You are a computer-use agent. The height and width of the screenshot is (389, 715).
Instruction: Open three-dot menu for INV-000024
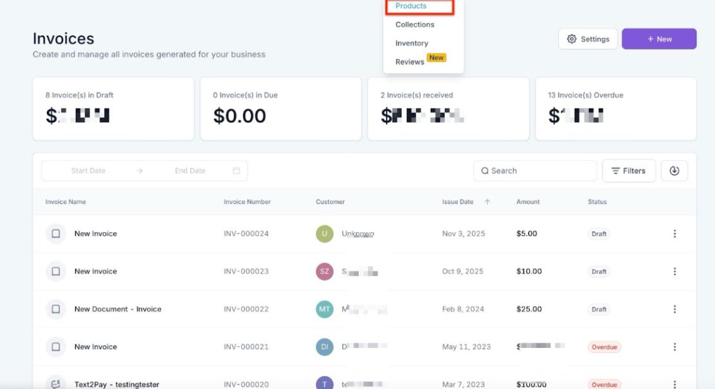(x=674, y=234)
